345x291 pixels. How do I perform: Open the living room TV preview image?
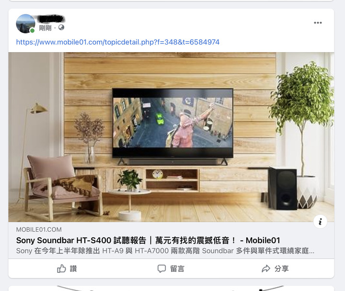coord(171,137)
